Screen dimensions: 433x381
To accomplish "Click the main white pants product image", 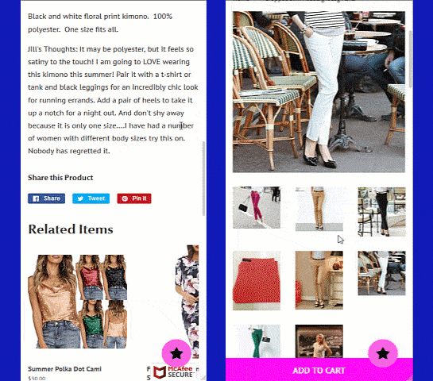I will 319,92.
